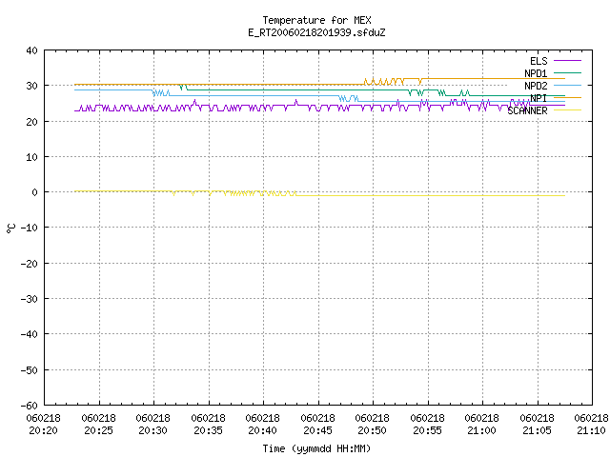Click the x-axis tick label 20:45
This screenshot has width=610, height=457.
(x=318, y=430)
